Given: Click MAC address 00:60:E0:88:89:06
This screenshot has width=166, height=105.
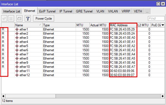Looking at the screenshot, I should point(122,71).
